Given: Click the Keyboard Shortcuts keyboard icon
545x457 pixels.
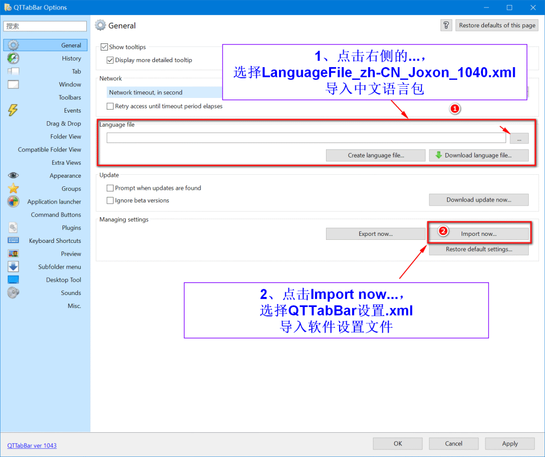Looking at the screenshot, I should point(13,240).
